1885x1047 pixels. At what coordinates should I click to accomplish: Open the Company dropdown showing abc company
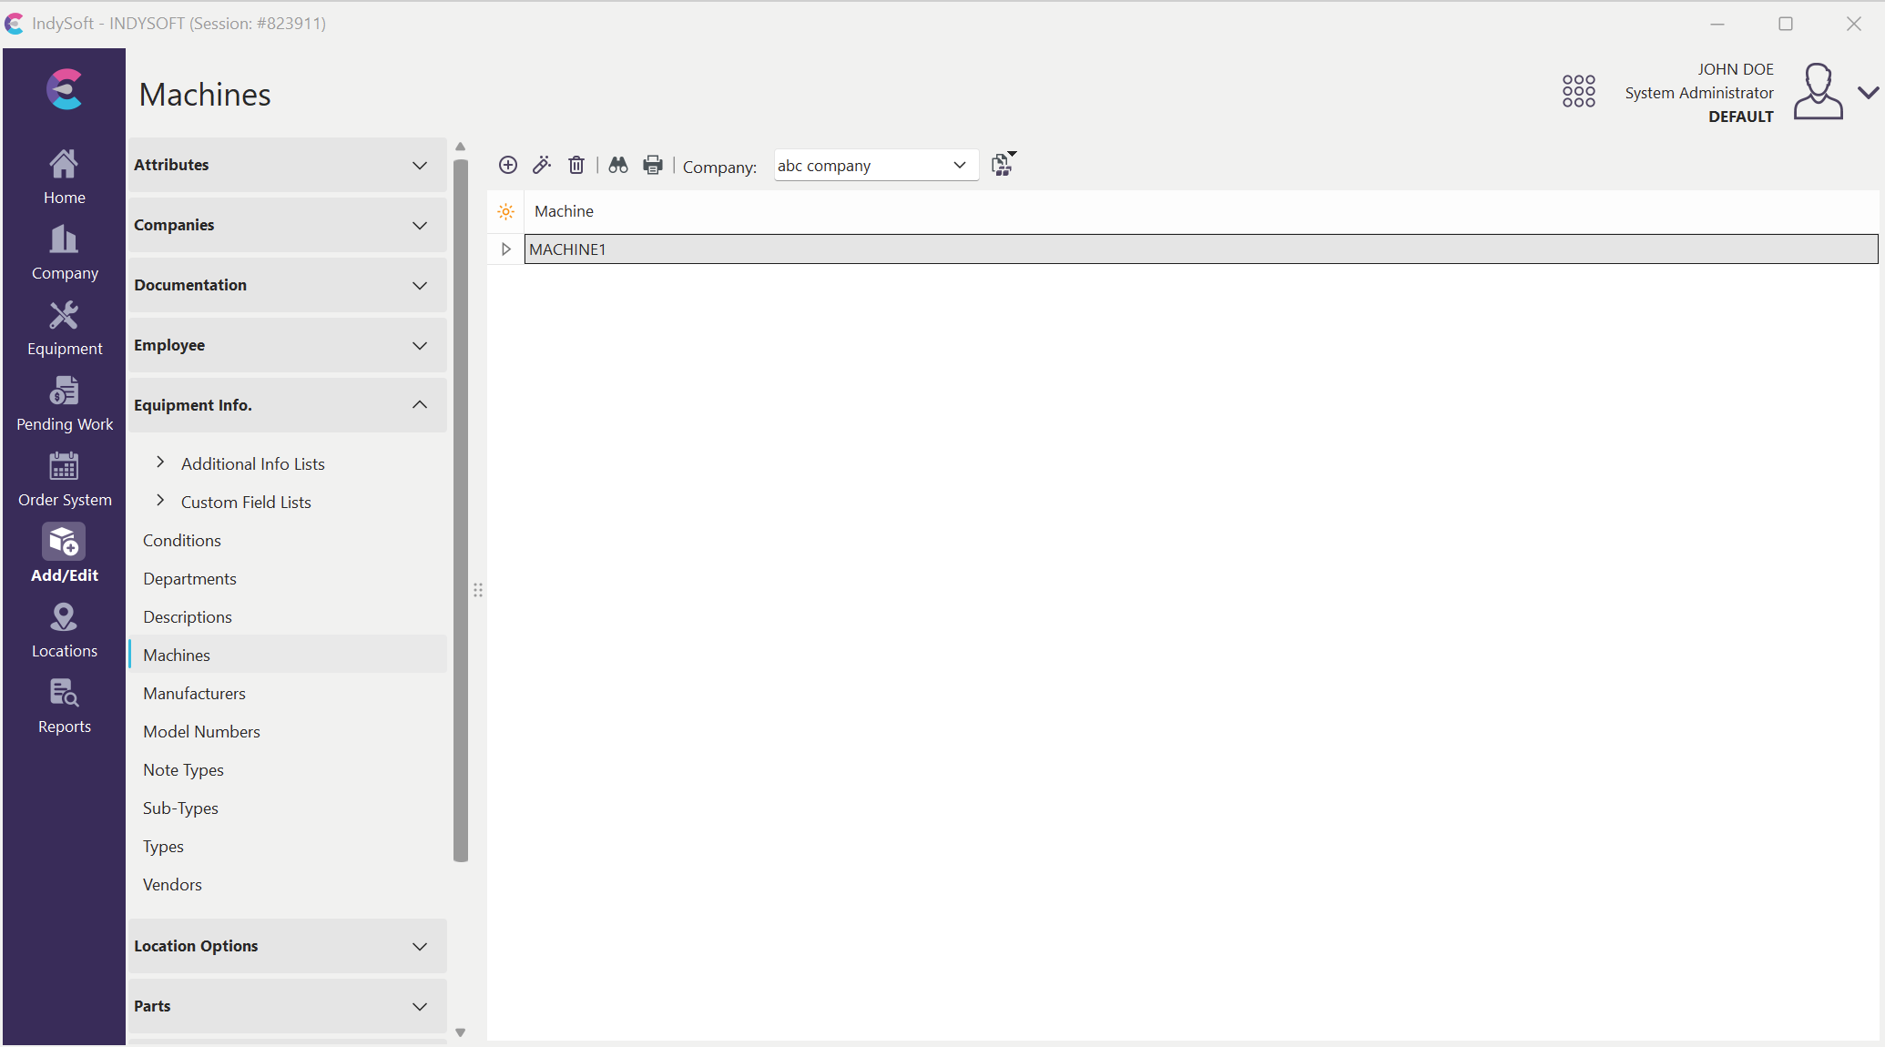pos(875,165)
